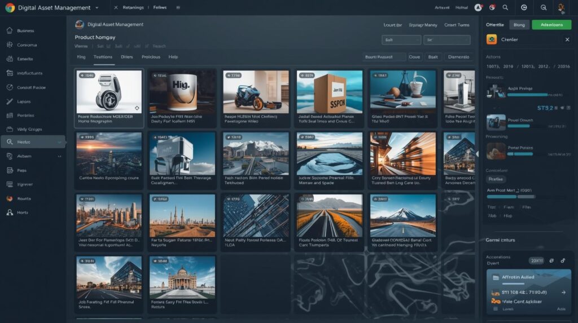Click first search magnifier in top bar
578x323 pixels.
coord(505,7)
